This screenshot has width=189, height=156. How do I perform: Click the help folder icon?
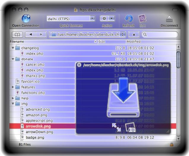tap(18, 98)
